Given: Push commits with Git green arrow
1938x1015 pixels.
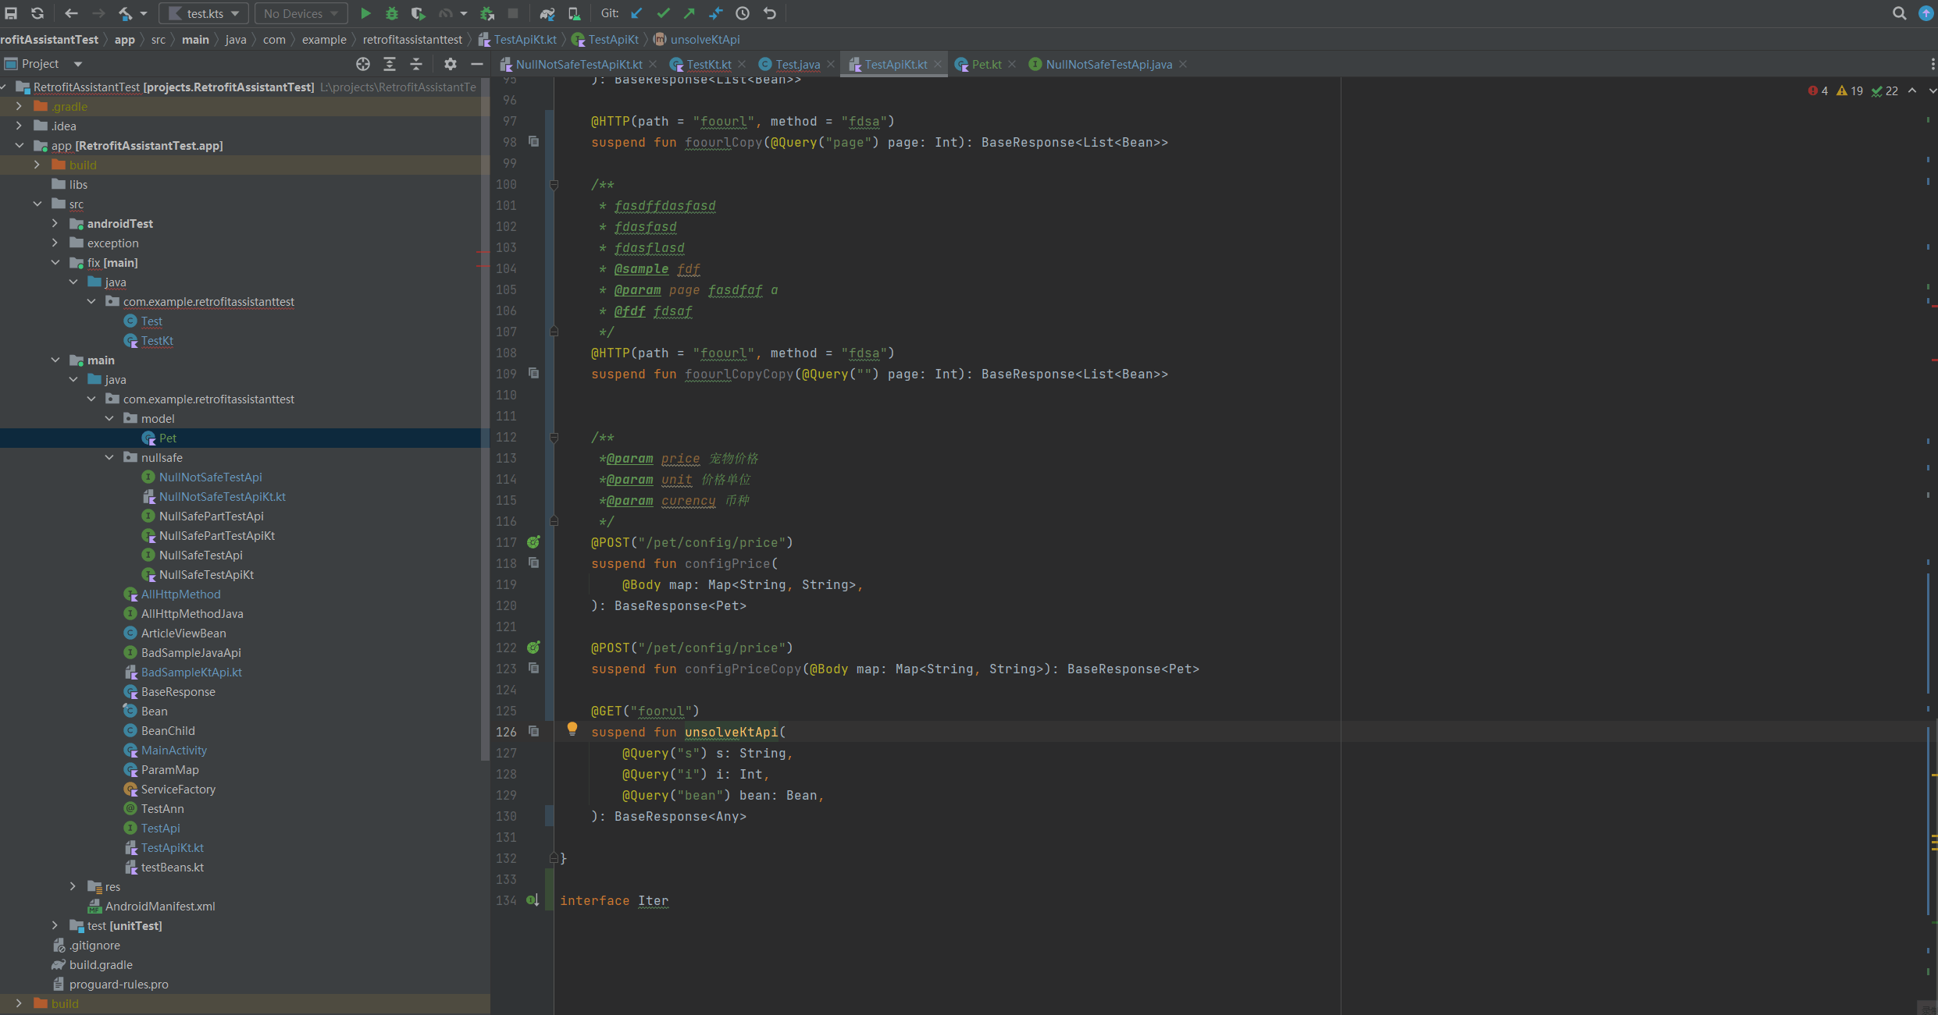Looking at the screenshot, I should (x=689, y=13).
